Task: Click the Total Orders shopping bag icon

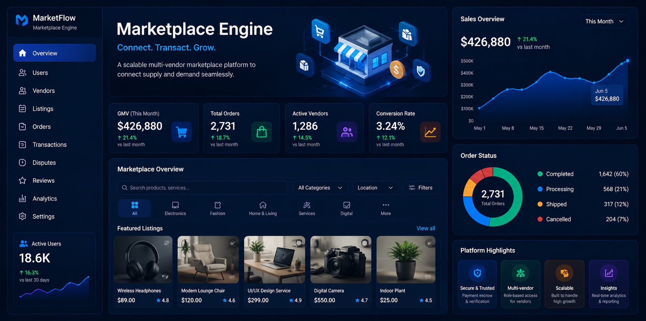Action: (x=262, y=132)
